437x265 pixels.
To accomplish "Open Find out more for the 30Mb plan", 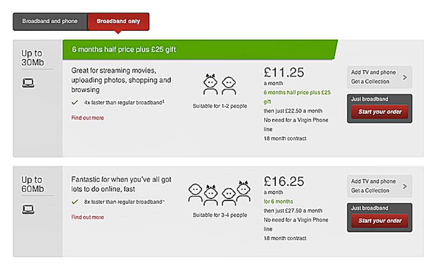I will 87,118.
